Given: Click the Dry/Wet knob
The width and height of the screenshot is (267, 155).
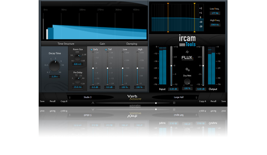Looking at the screenshot, I should click(187, 82).
